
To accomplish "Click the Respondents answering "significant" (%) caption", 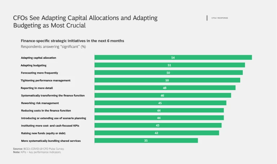I will [53, 46].
